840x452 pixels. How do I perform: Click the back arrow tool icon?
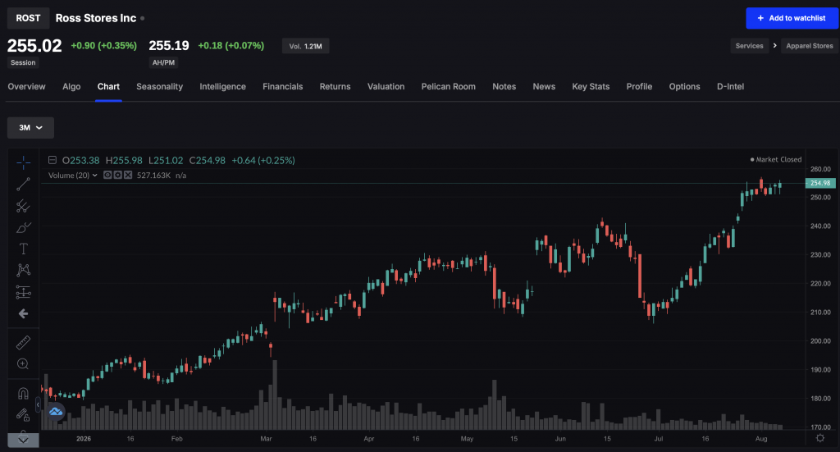(23, 314)
